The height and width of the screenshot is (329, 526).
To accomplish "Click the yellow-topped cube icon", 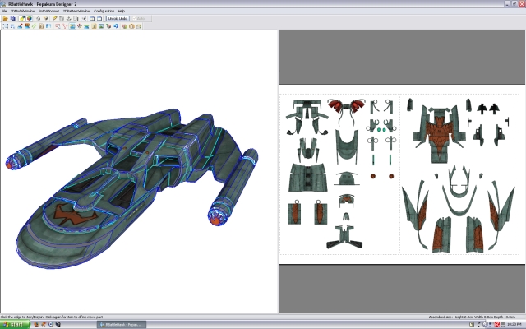I will pyautogui.click(x=46, y=18).
